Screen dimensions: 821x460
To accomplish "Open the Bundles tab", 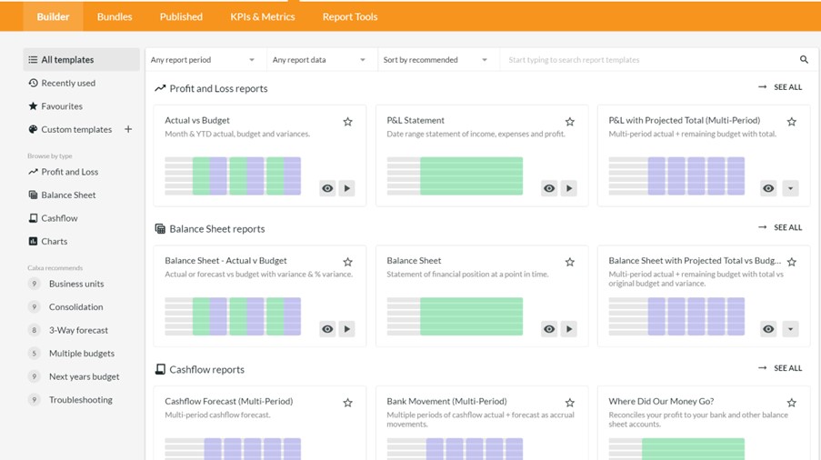I will coord(115,16).
